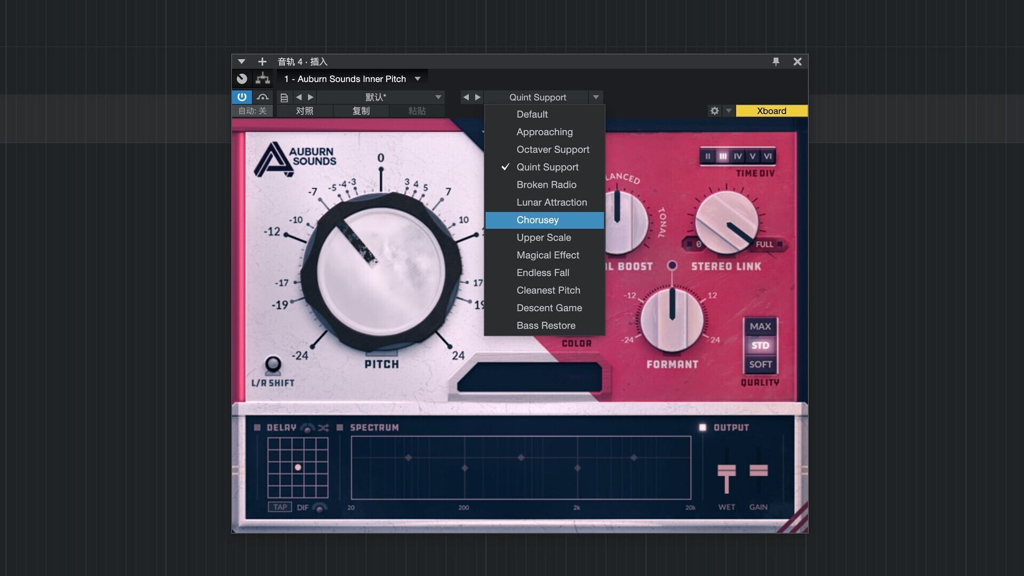Choose the Chorusey preset

545,220
